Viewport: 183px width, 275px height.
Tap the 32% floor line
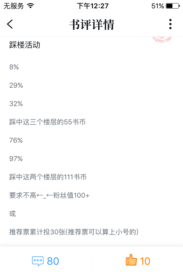[16, 104]
